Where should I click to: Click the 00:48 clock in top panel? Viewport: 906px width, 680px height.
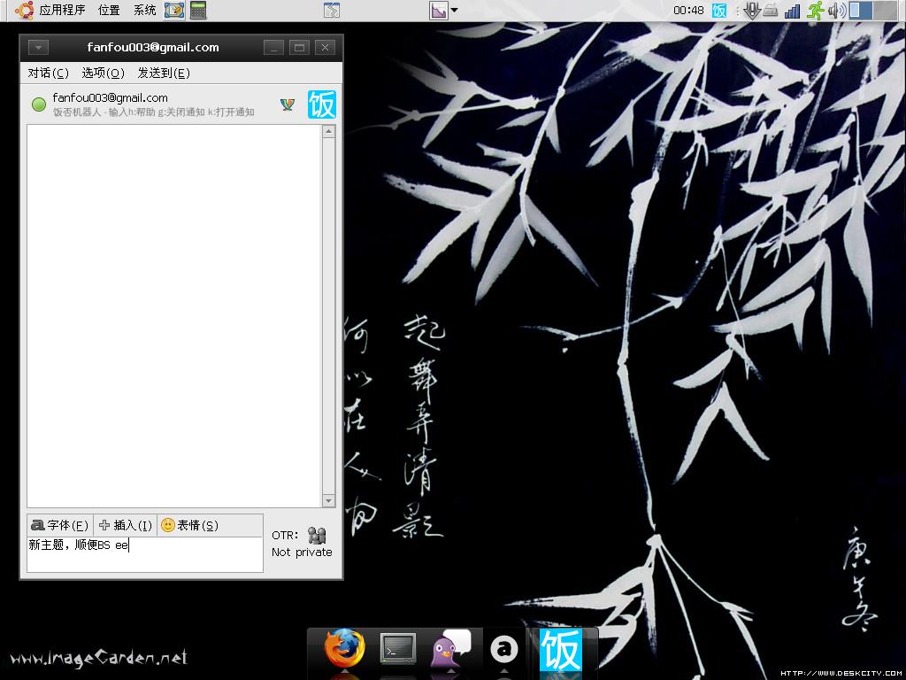688,11
